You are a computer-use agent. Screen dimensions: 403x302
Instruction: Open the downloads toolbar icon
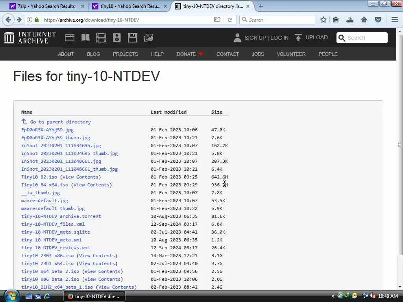350,20
